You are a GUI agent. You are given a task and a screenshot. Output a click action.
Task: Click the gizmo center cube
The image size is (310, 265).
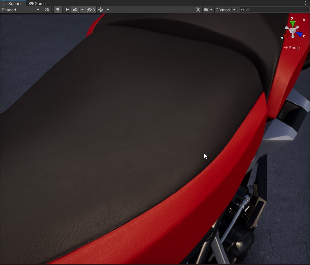click(293, 31)
